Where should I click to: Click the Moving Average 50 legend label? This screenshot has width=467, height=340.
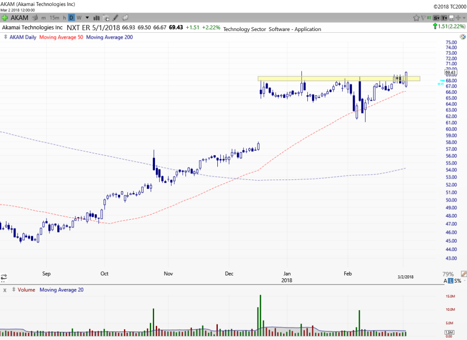[x=61, y=37]
